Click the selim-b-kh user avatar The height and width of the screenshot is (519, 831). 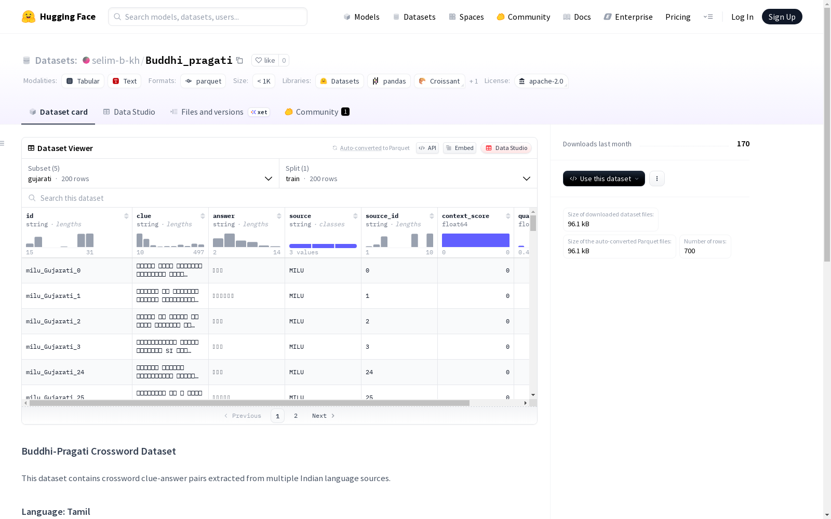pos(86,60)
